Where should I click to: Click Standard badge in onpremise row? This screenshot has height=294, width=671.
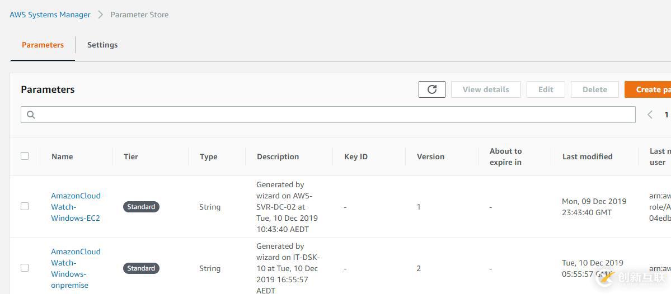[x=141, y=268]
